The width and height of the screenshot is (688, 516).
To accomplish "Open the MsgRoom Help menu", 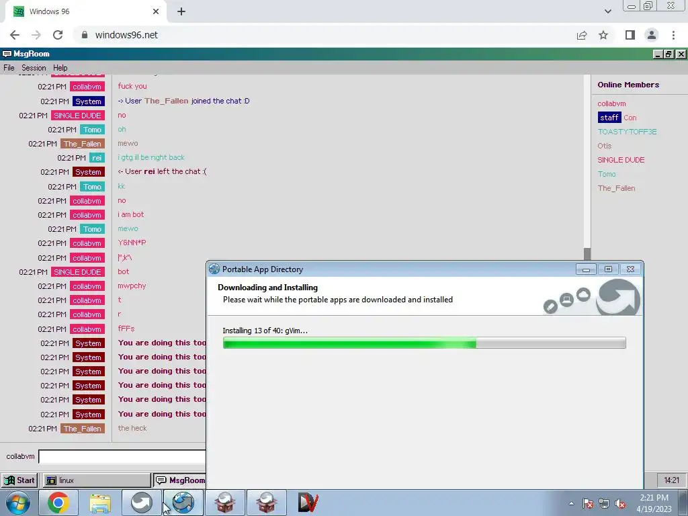I will [x=60, y=68].
